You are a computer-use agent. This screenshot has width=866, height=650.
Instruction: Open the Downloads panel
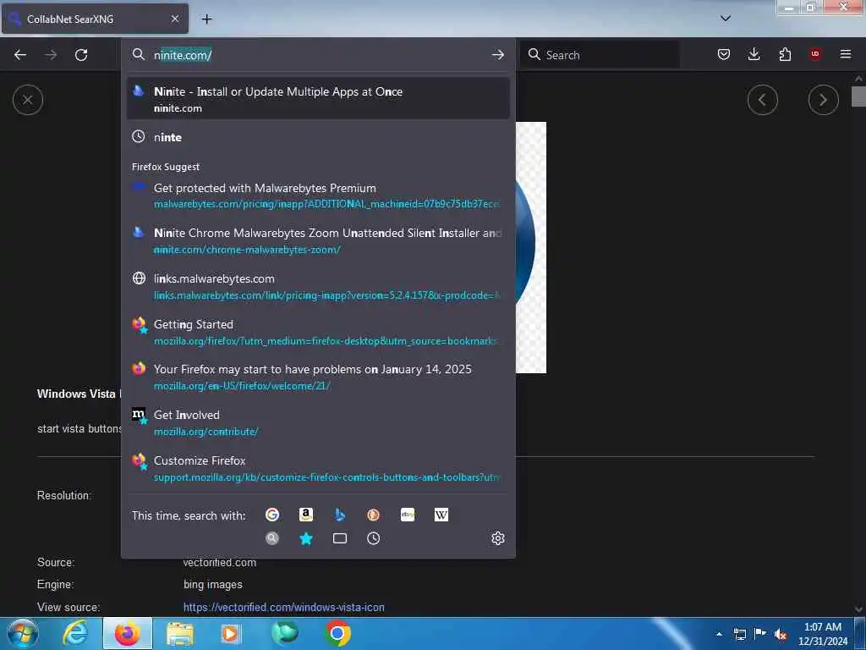[x=754, y=54]
